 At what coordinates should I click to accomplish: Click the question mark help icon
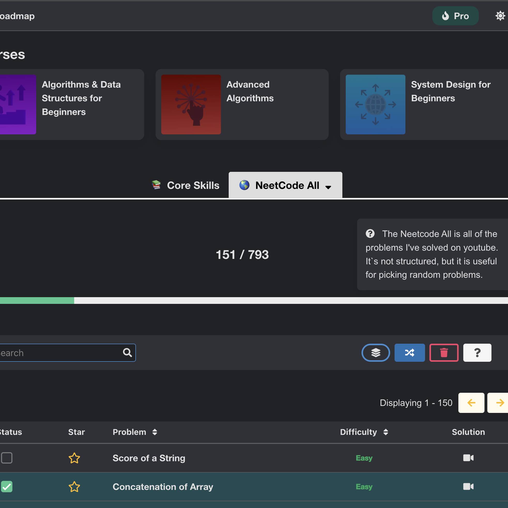click(477, 353)
